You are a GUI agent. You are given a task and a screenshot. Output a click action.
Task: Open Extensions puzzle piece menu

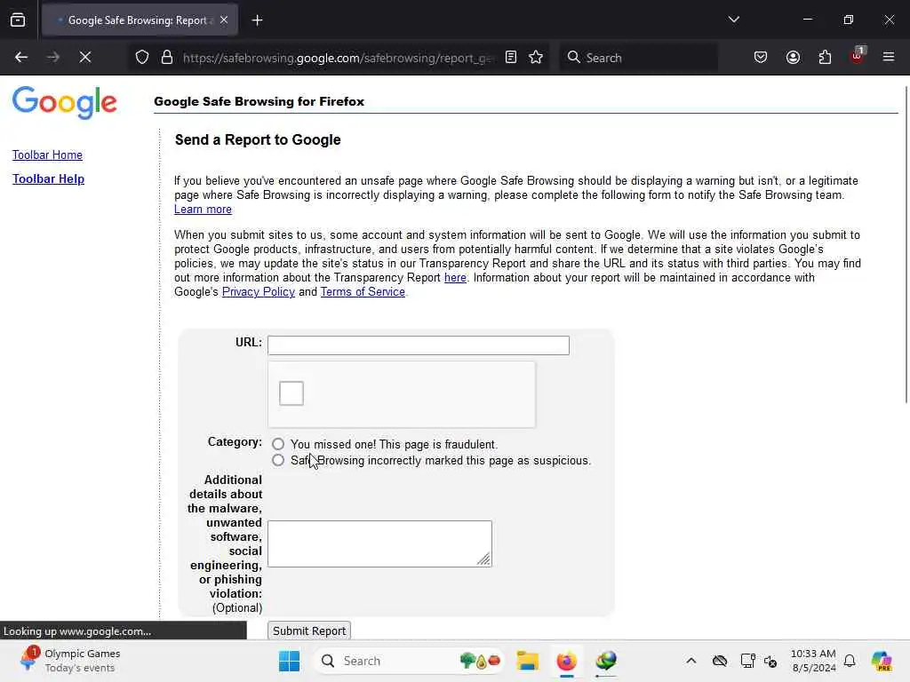click(825, 58)
